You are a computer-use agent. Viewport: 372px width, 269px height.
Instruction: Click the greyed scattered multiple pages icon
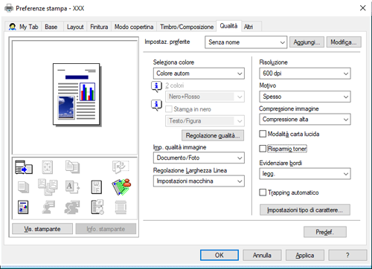click(48, 187)
